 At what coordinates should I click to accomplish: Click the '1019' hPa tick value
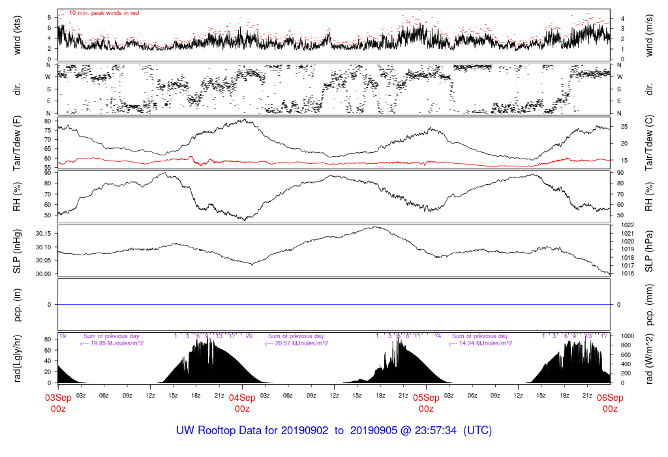628,249
